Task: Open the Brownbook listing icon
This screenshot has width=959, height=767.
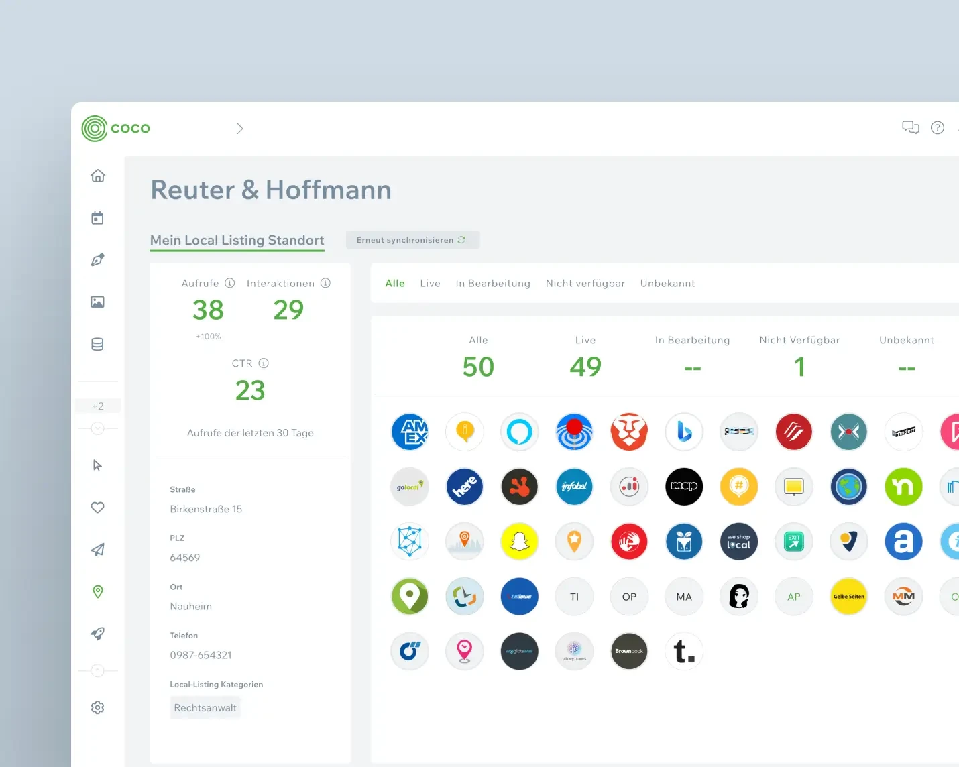Action: (x=629, y=651)
